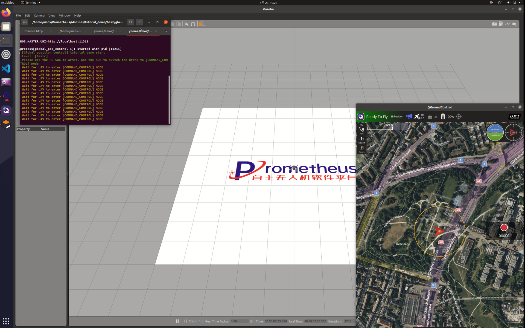Viewport: 525px width, 328px height.
Task: Open terminal hamburger menu
Action: point(139,22)
